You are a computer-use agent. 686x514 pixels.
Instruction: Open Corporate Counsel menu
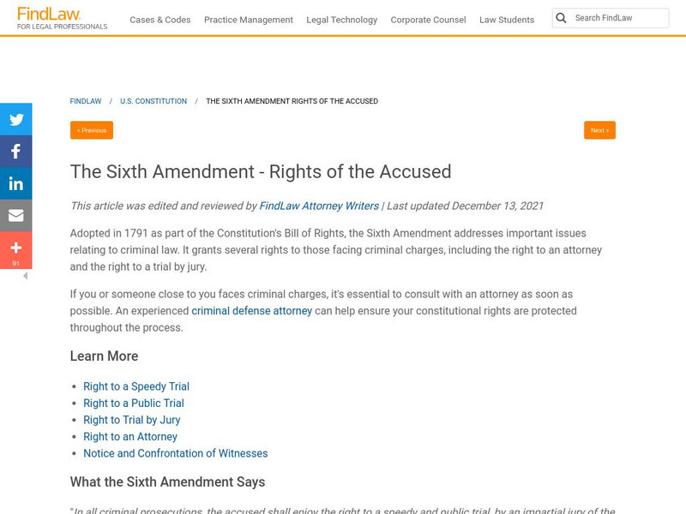pyautogui.click(x=428, y=20)
